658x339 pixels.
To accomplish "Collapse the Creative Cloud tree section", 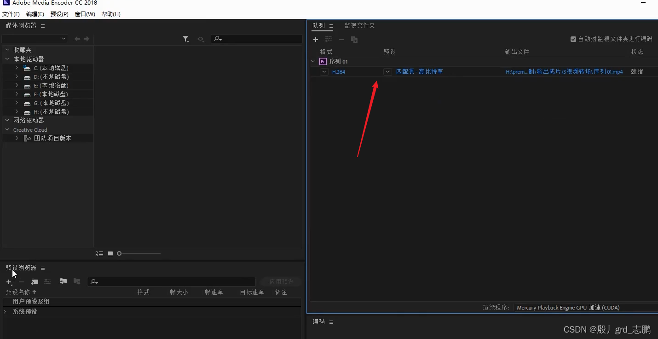I will [7, 130].
